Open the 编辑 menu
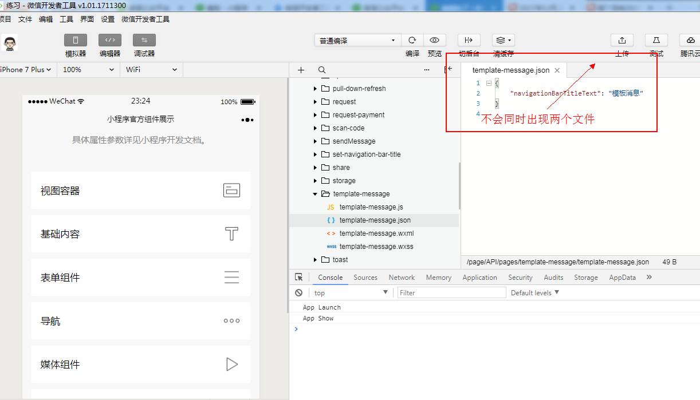 46,19
